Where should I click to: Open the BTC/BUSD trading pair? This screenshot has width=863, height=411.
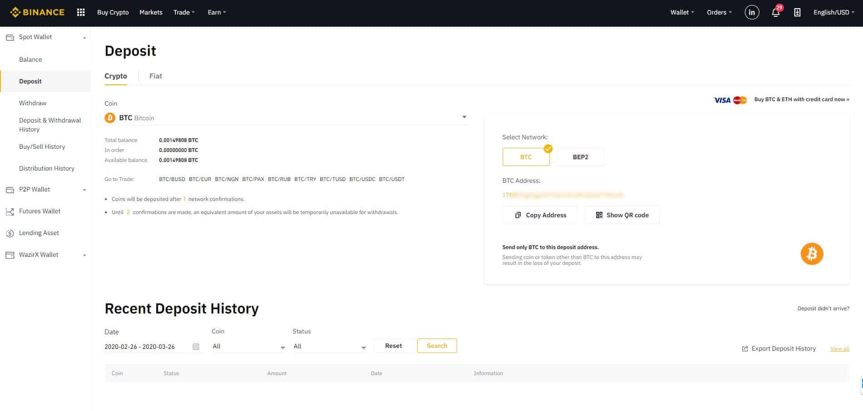pos(172,179)
